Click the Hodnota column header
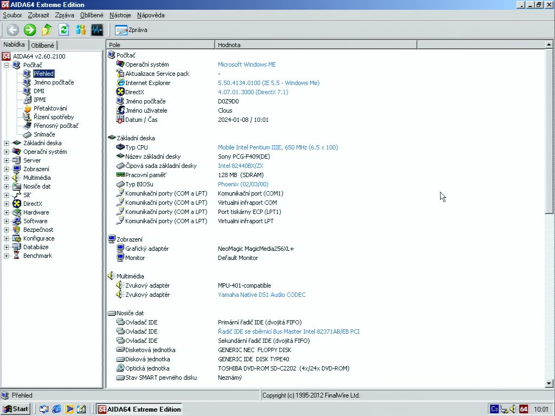Screen dimensions: 555x416 [316, 45]
